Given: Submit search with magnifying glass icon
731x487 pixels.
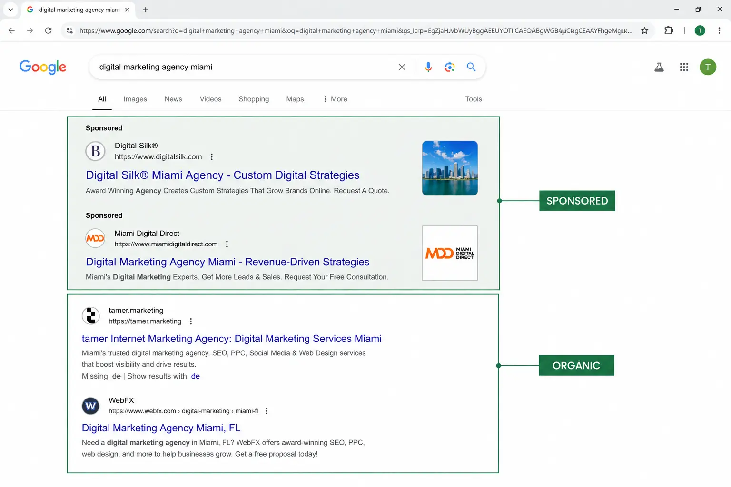Looking at the screenshot, I should point(471,67).
